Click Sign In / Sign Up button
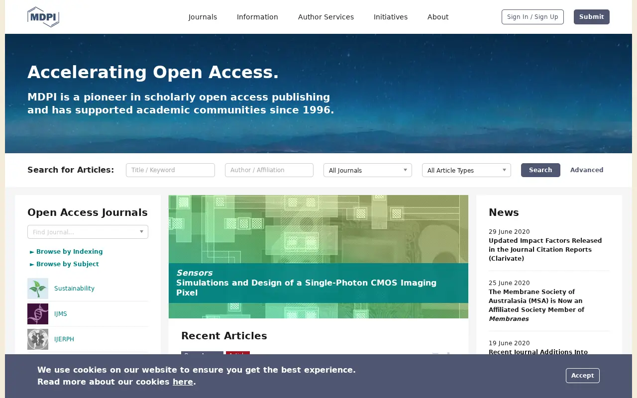 coord(532,17)
